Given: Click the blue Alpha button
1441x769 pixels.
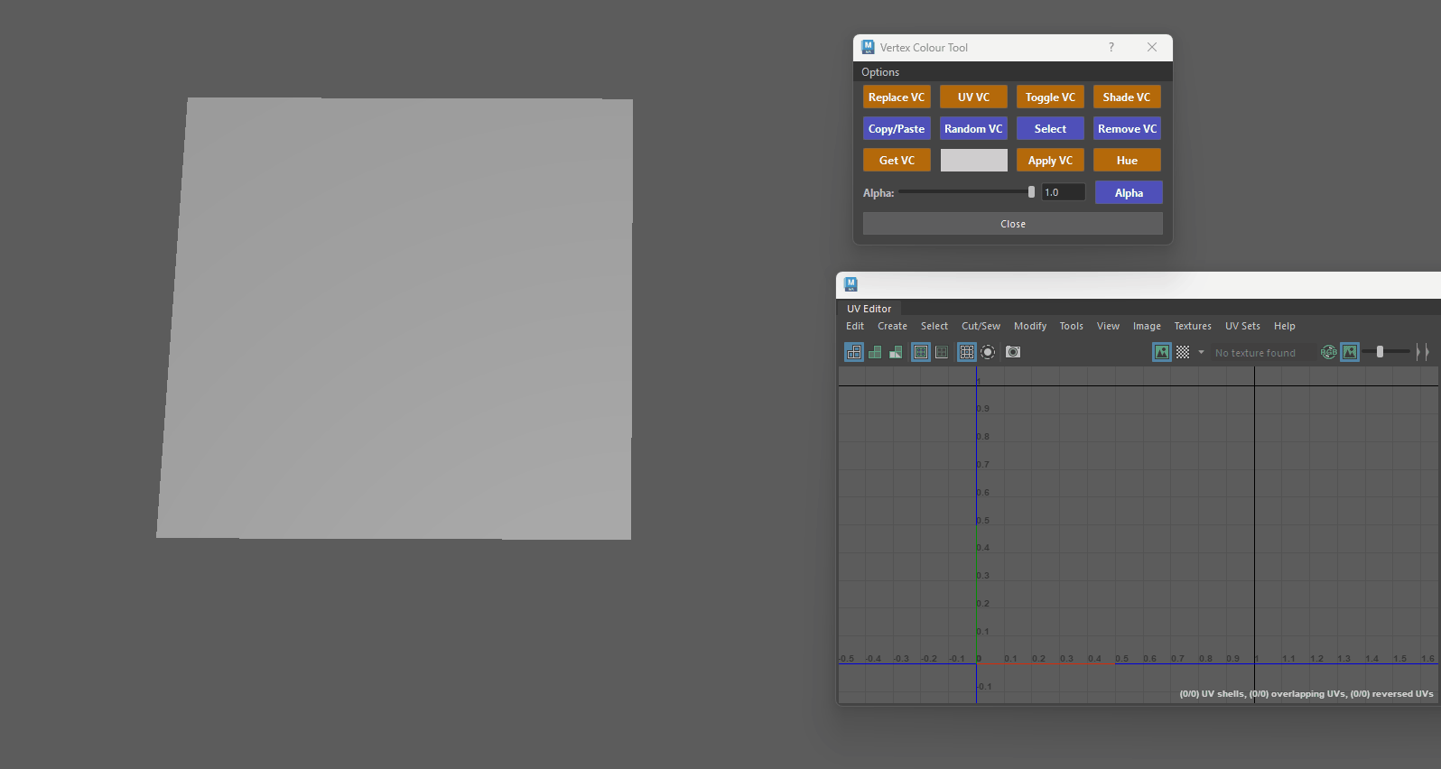Looking at the screenshot, I should (1129, 192).
